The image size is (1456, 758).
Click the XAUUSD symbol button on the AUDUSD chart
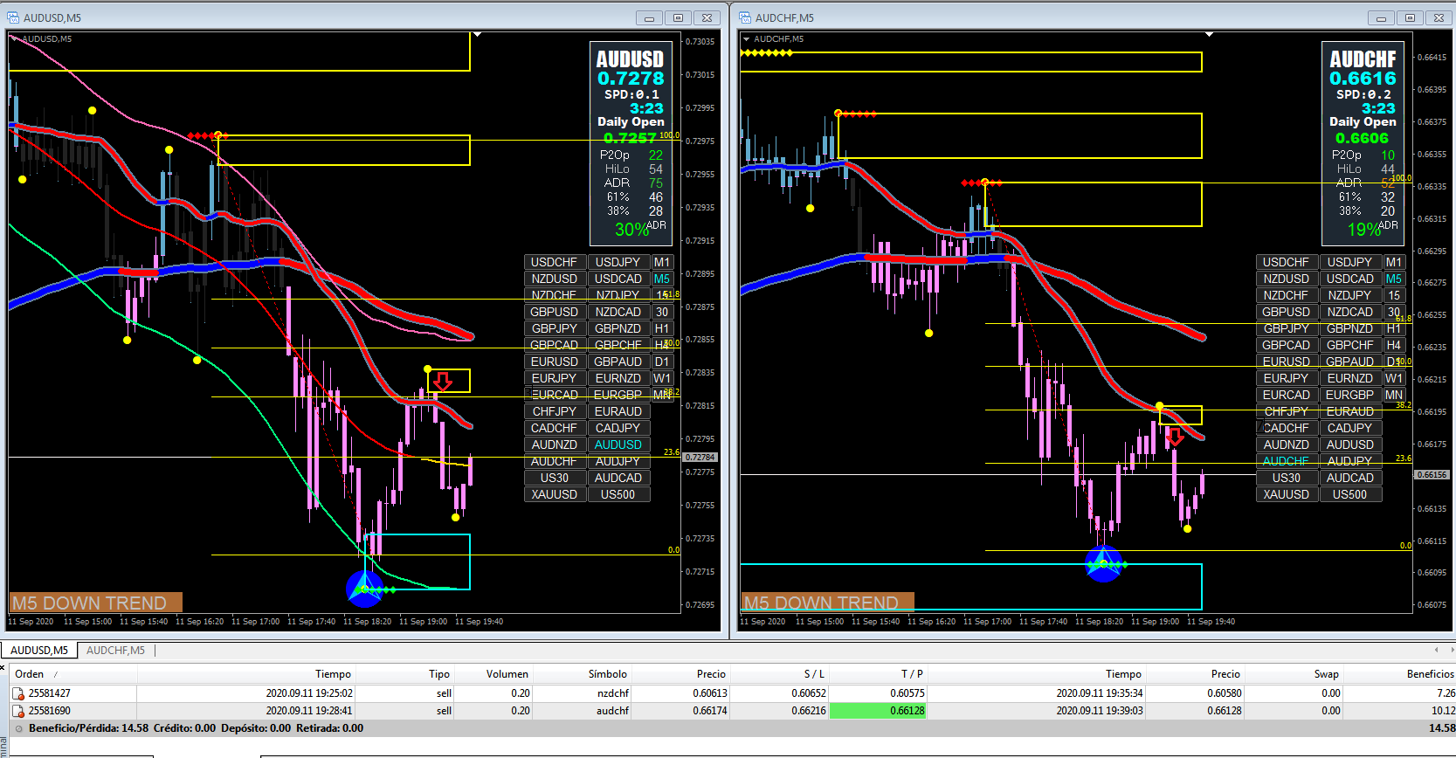[x=555, y=494]
